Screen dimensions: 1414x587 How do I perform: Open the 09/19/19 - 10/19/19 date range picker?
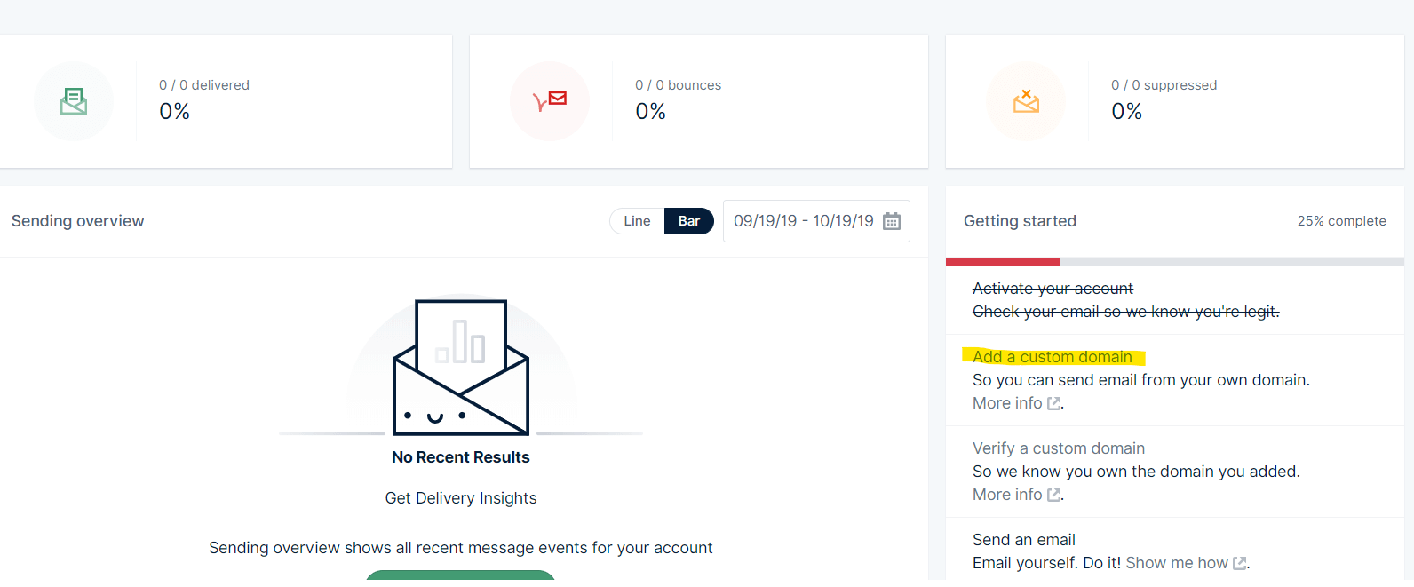coord(803,221)
